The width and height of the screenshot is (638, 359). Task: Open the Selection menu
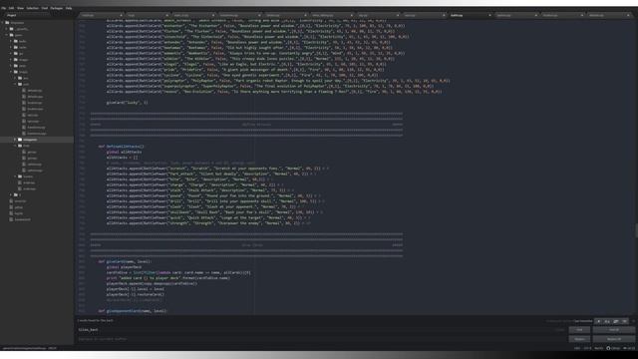pyautogui.click(x=33, y=8)
